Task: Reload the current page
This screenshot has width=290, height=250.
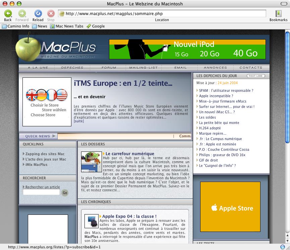Action: coord(38,13)
